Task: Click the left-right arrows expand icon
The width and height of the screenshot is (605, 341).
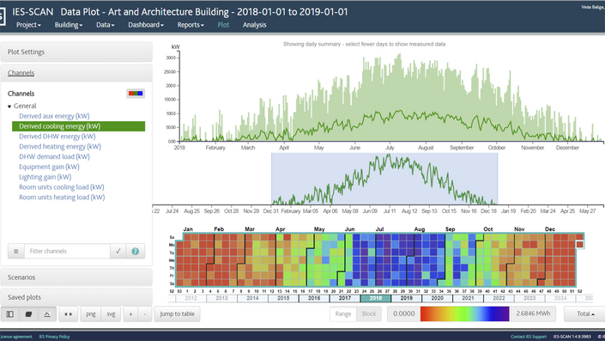Action: pyautogui.click(x=69, y=314)
